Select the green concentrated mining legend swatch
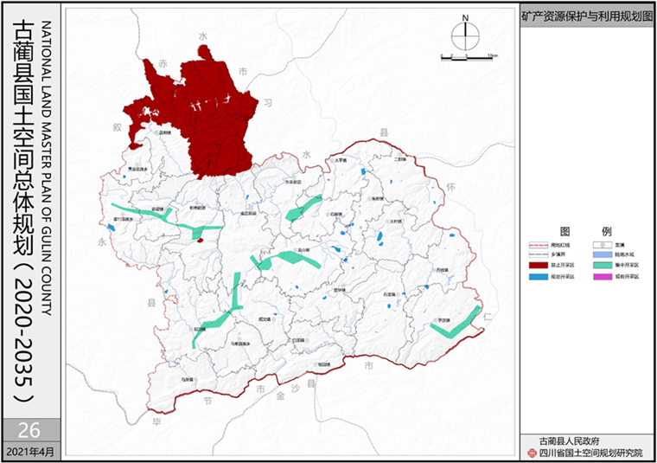This screenshot has width=657, height=463. [602, 267]
